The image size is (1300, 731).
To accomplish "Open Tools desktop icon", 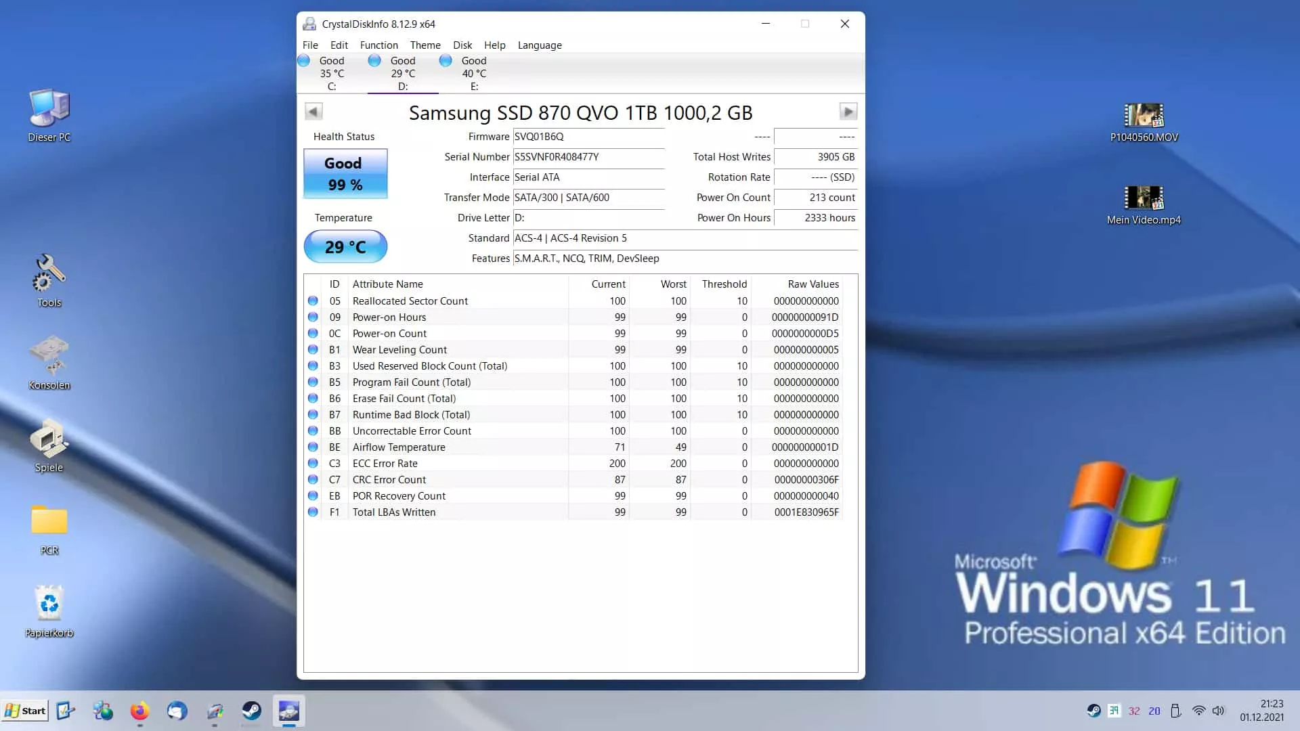I will point(49,280).
